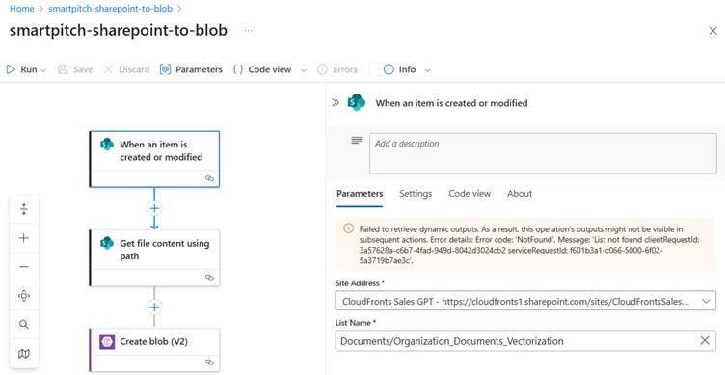
Task: Insert a step below the trigger using plus button
Action: coord(154,208)
